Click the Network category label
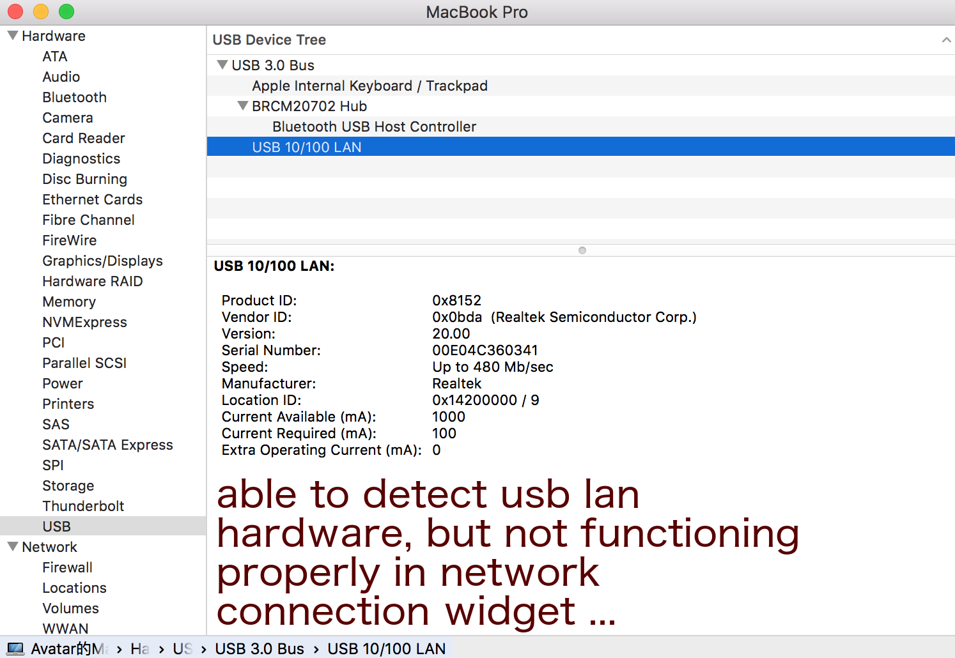The width and height of the screenshot is (955, 658). (x=50, y=547)
